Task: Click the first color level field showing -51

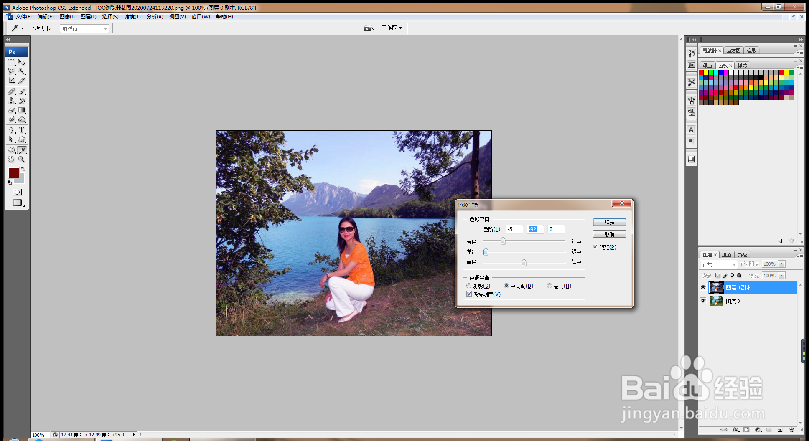Action: [514, 229]
